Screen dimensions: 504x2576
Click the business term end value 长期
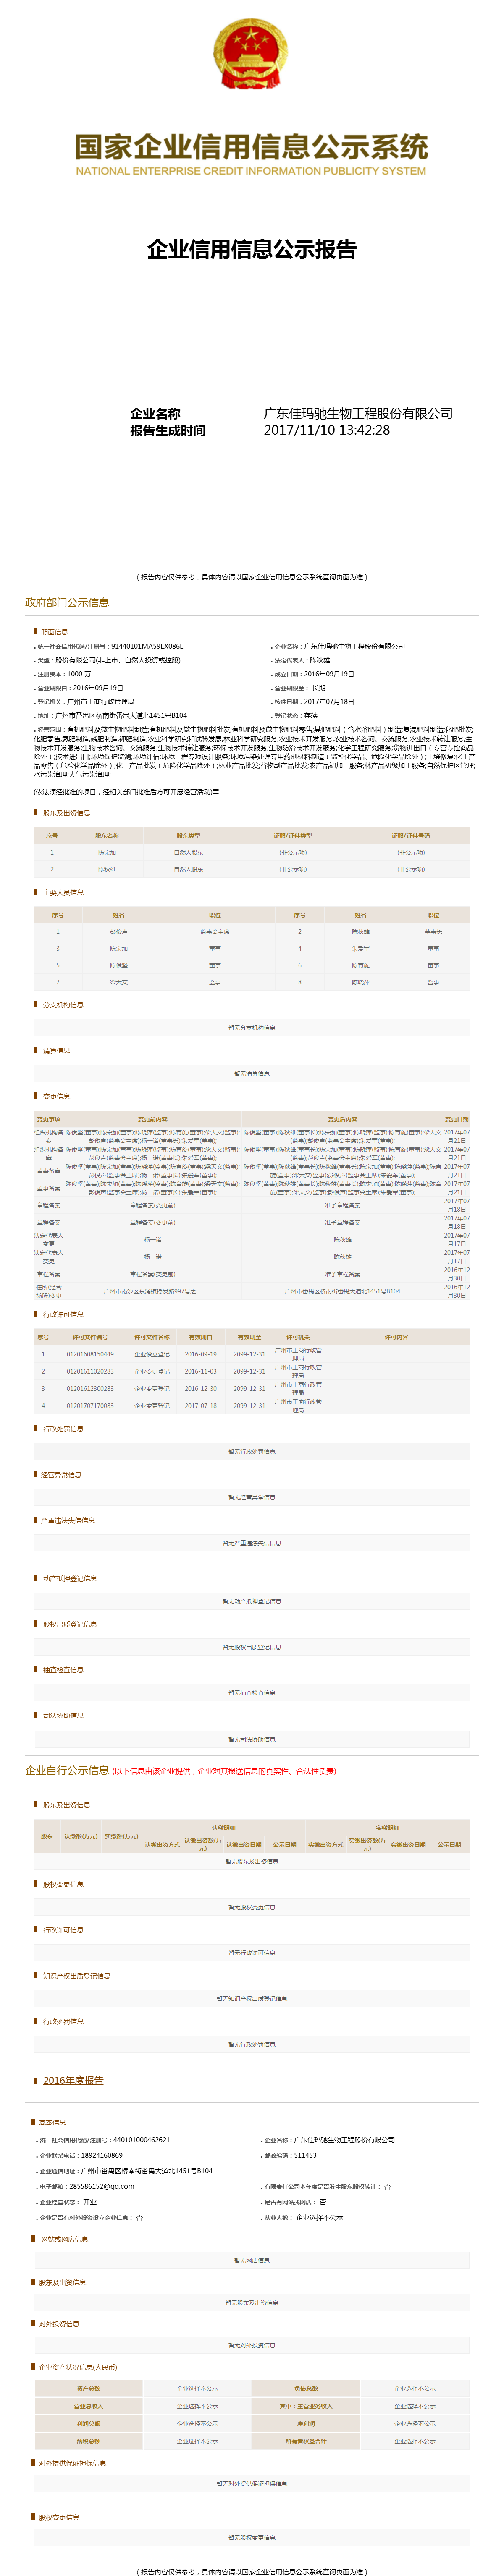319,688
